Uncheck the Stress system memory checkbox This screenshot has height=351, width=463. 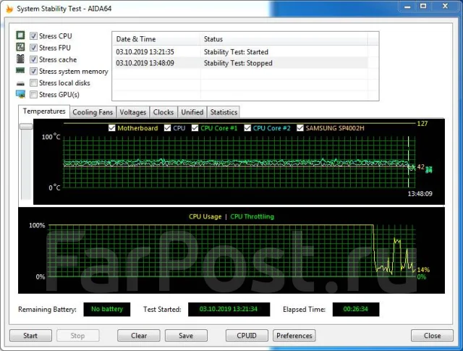pyautogui.click(x=34, y=71)
